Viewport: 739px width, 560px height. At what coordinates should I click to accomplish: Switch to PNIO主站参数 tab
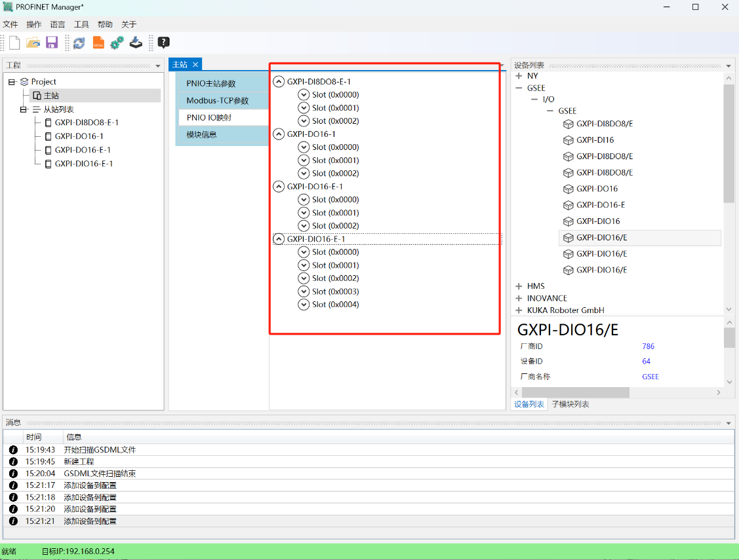click(224, 83)
